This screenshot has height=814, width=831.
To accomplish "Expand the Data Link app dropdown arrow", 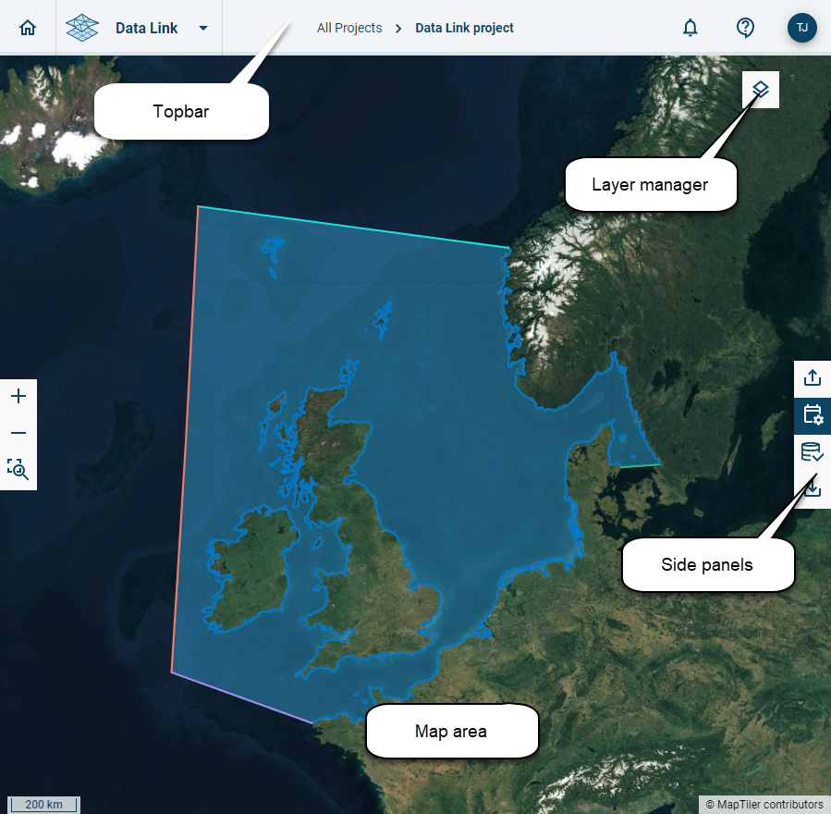I will coord(203,28).
